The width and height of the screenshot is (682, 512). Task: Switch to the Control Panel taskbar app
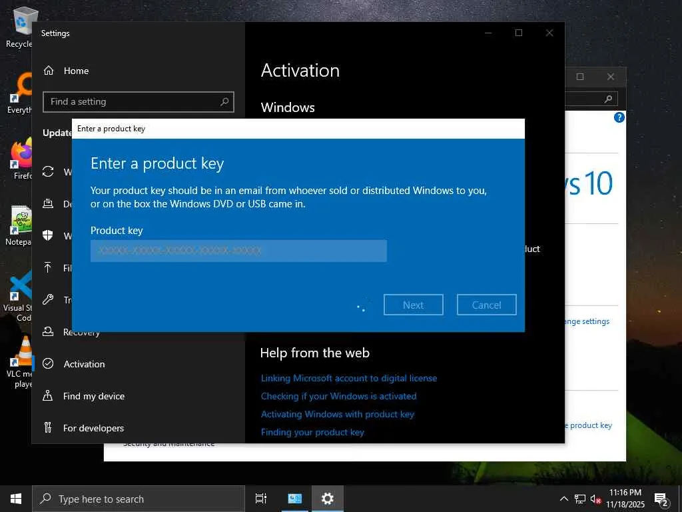[295, 499]
